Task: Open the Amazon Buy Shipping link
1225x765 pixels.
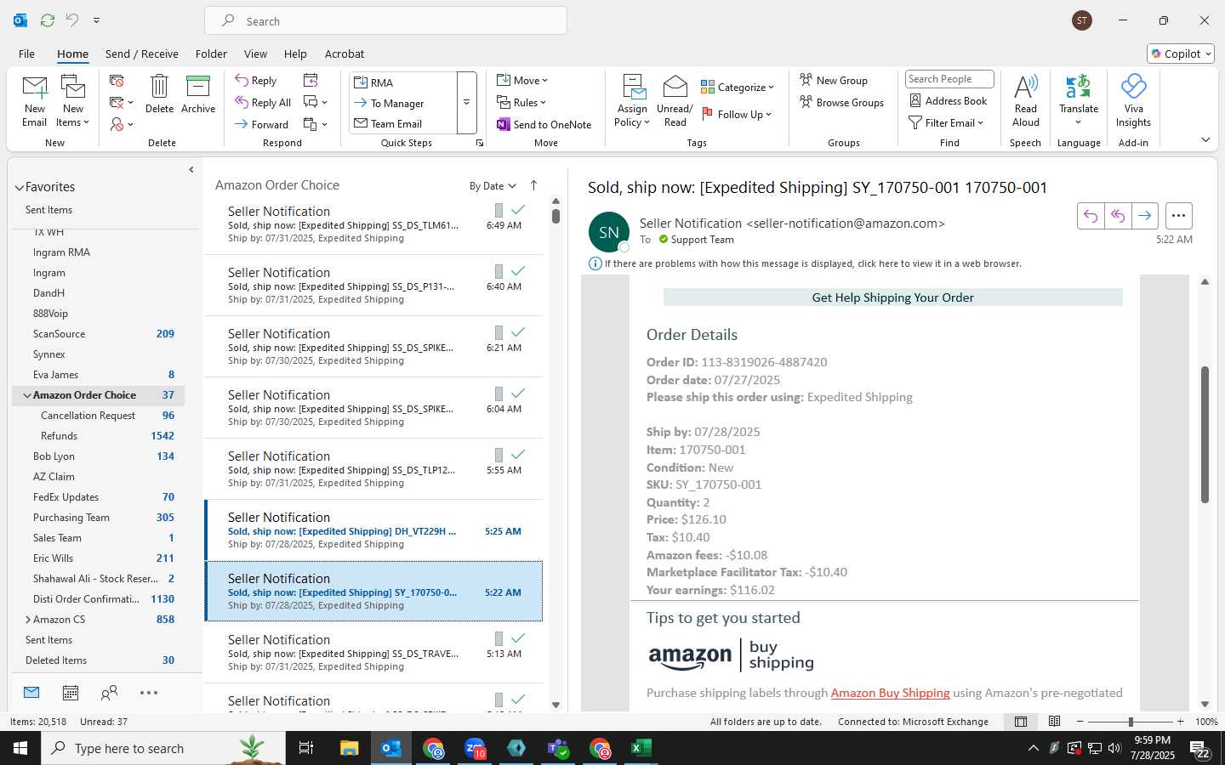Action: pyautogui.click(x=890, y=693)
